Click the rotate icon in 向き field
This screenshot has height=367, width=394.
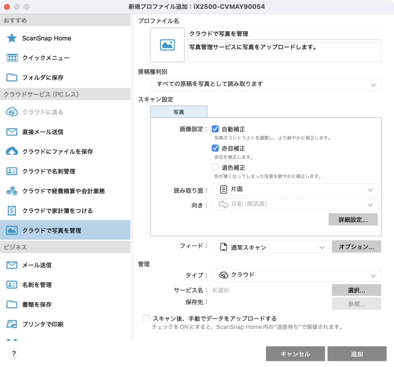click(224, 204)
